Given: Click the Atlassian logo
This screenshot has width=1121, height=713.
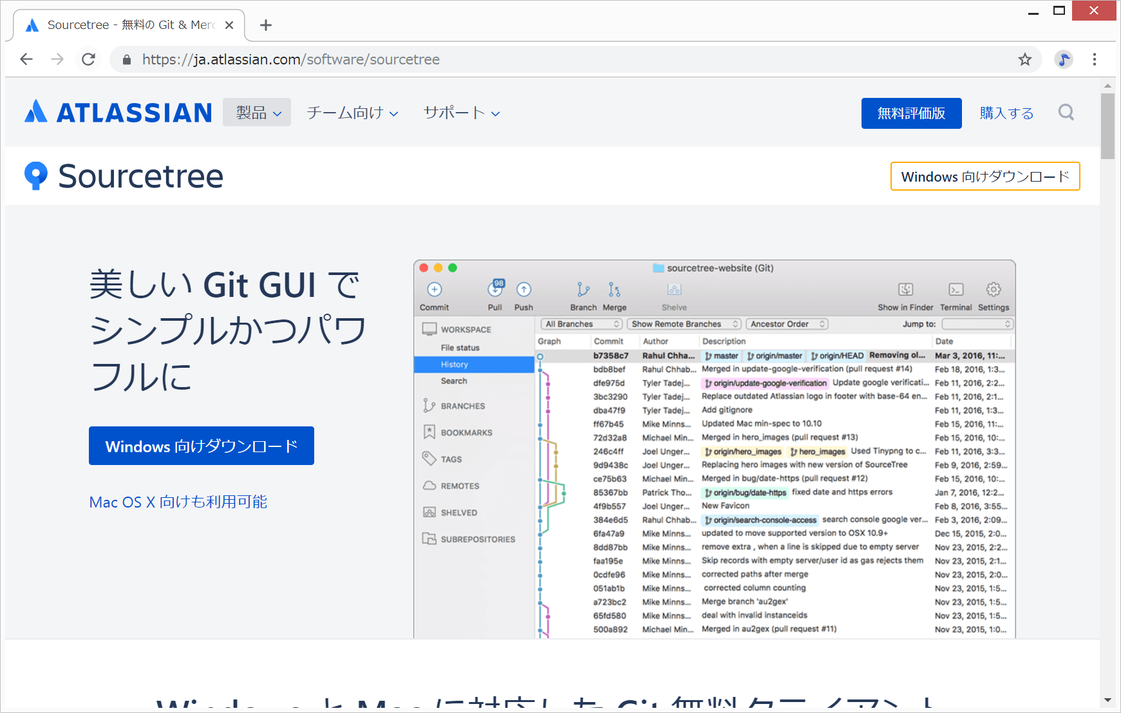Looking at the screenshot, I should click(118, 113).
